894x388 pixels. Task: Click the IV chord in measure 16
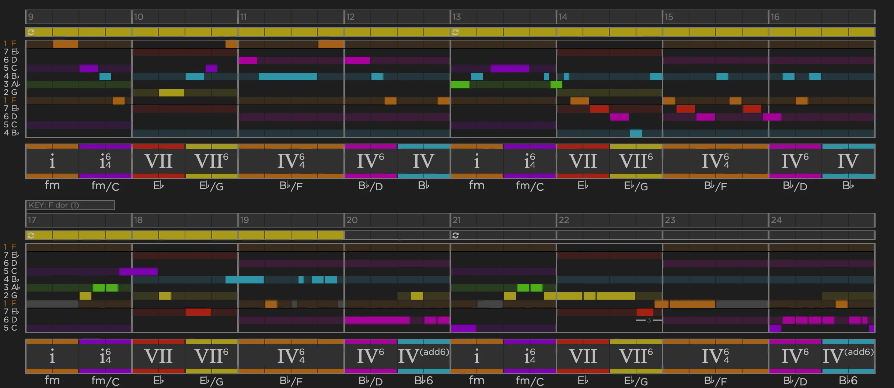point(848,161)
